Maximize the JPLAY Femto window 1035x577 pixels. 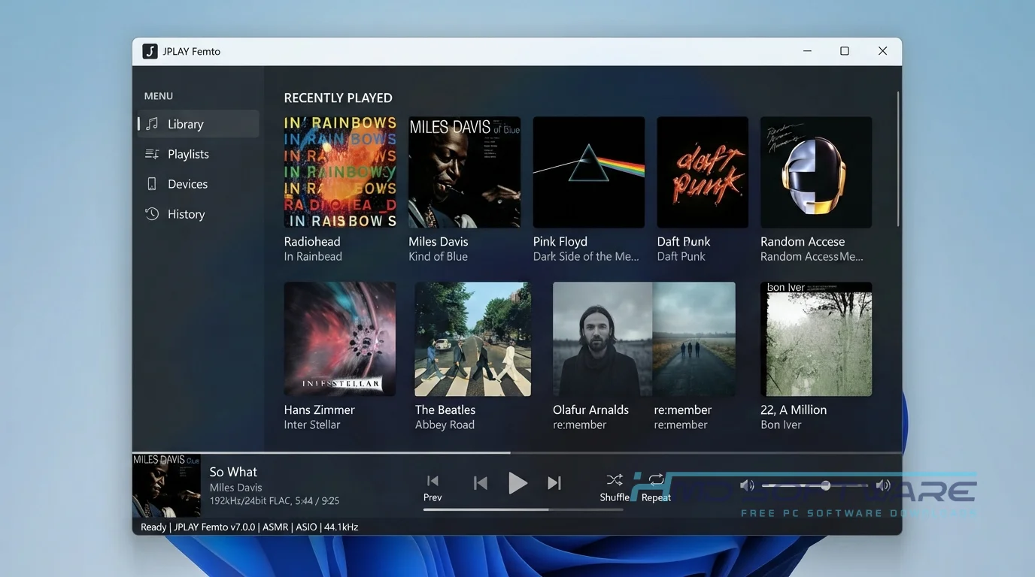pyautogui.click(x=845, y=51)
